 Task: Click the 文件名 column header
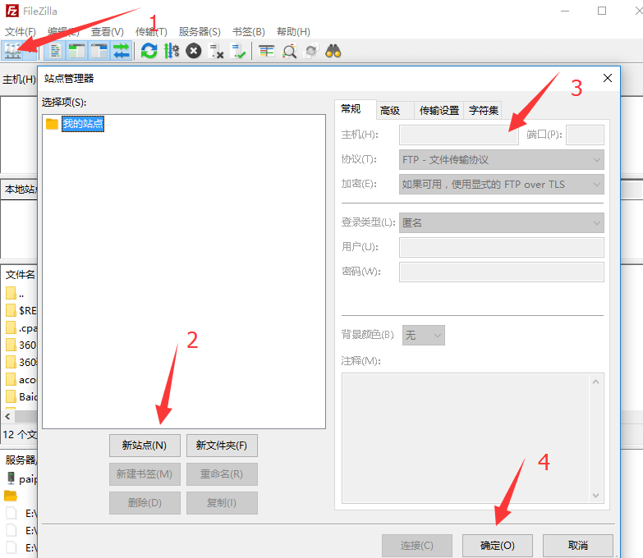pos(20,275)
